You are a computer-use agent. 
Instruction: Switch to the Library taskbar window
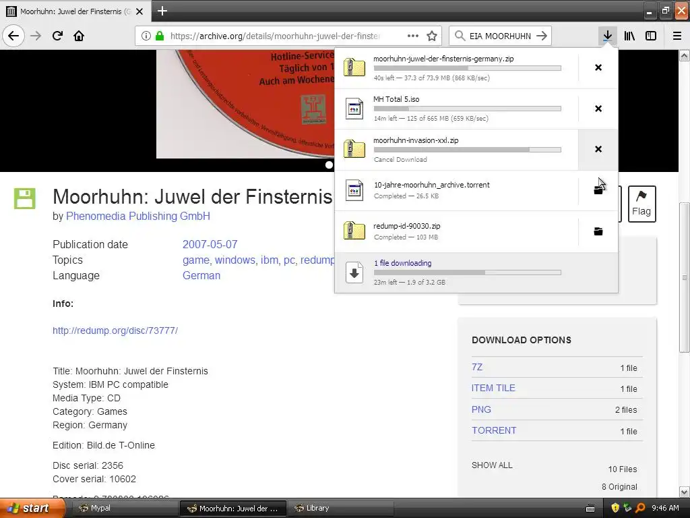click(340, 508)
